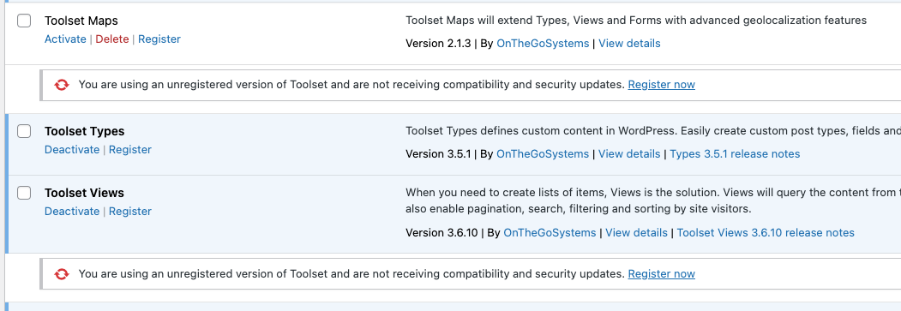
Task: Activate the Toolset Maps plugin
Action: tap(65, 39)
